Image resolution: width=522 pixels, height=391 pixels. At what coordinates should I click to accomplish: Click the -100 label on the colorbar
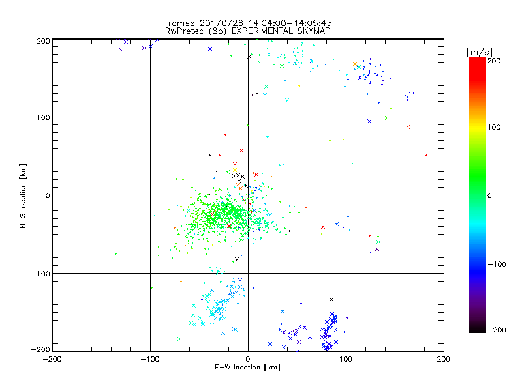coord(497,264)
